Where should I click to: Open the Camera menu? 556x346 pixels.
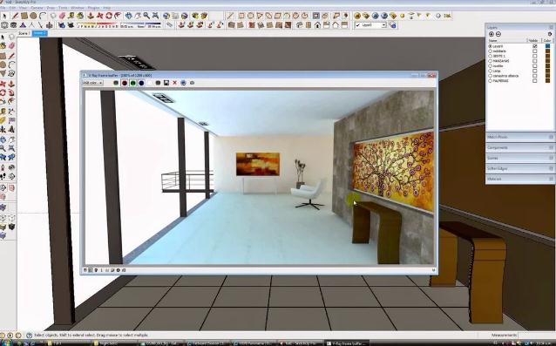pyautogui.click(x=37, y=8)
